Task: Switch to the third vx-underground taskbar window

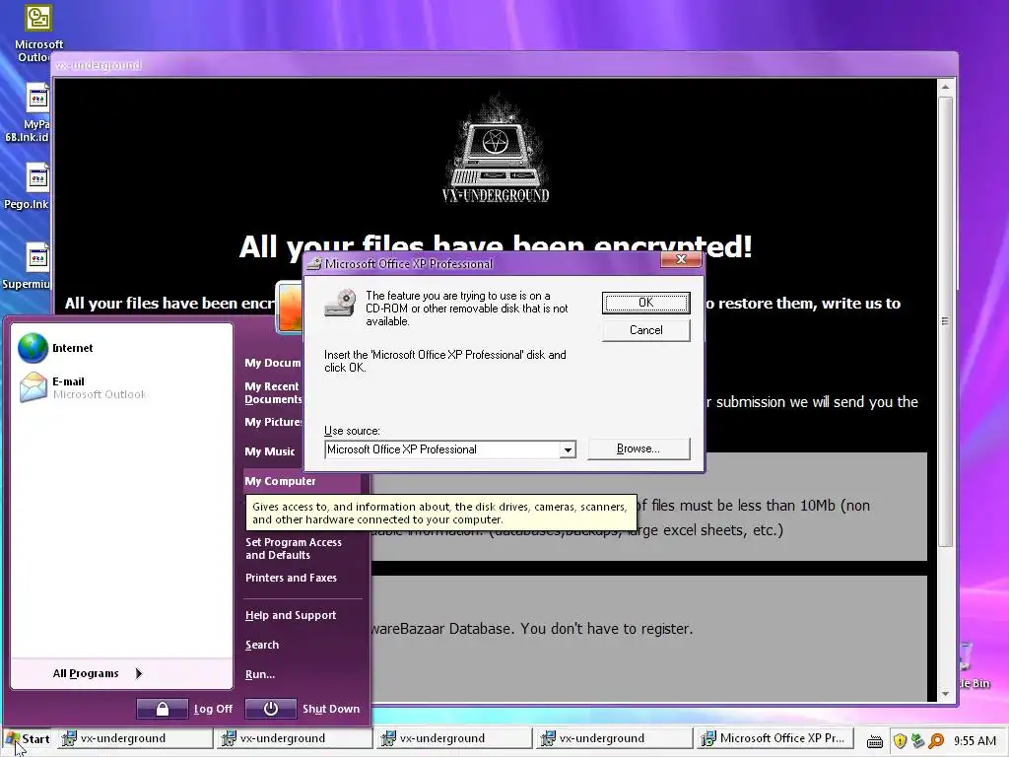Action: pos(454,738)
